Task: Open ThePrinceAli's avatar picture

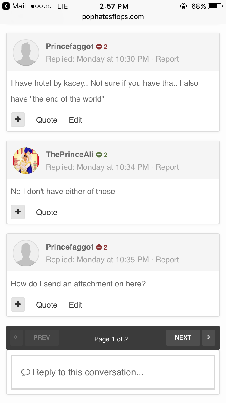Action: pyautogui.click(x=26, y=161)
